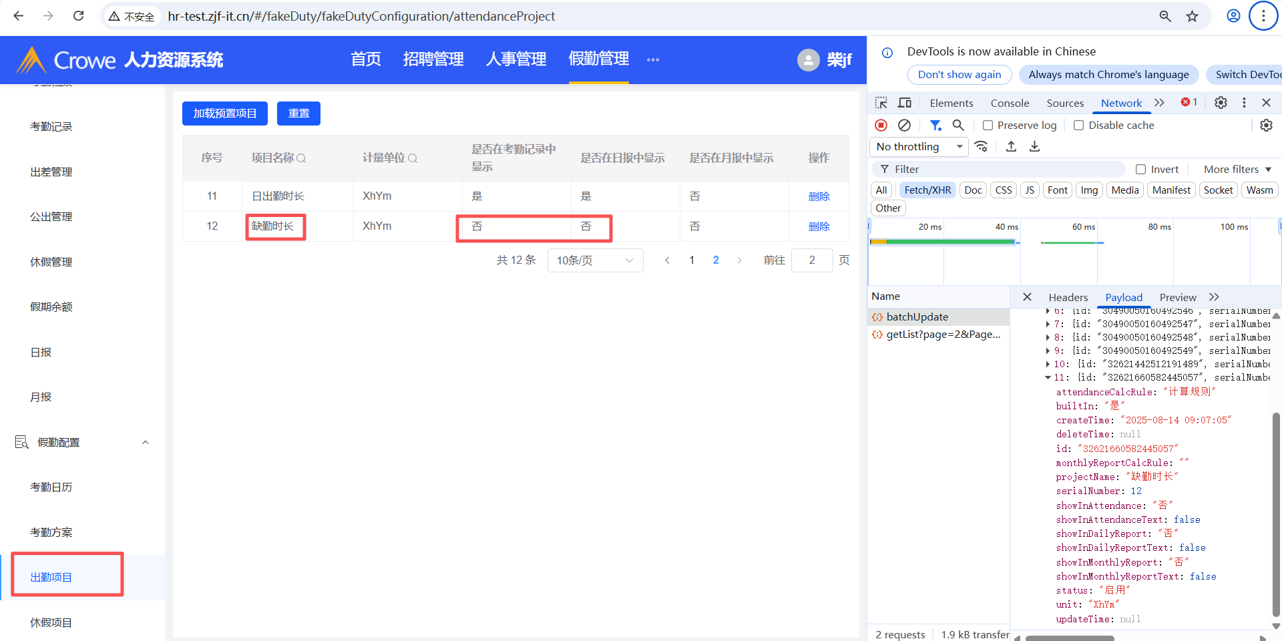Open DevTools settings gear
This screenshot has height=641, width=1282.
coord(1221,103)
